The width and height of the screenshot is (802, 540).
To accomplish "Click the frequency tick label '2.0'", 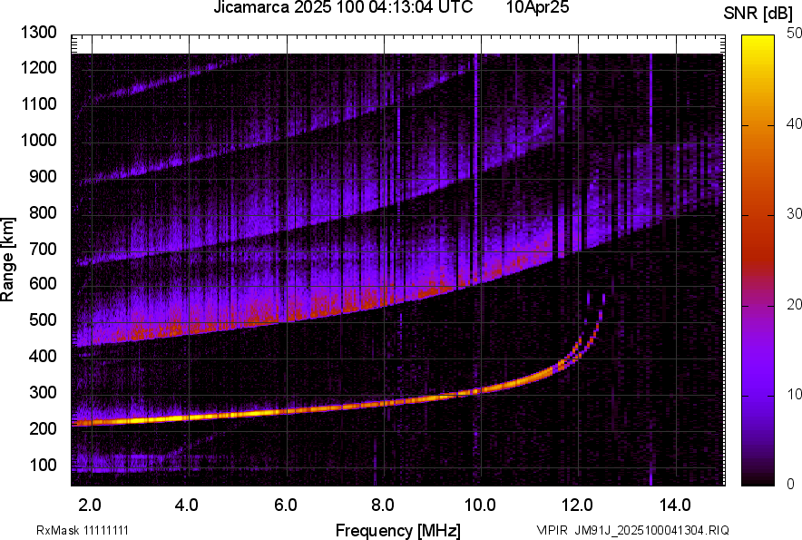I will tap(90, 506).
